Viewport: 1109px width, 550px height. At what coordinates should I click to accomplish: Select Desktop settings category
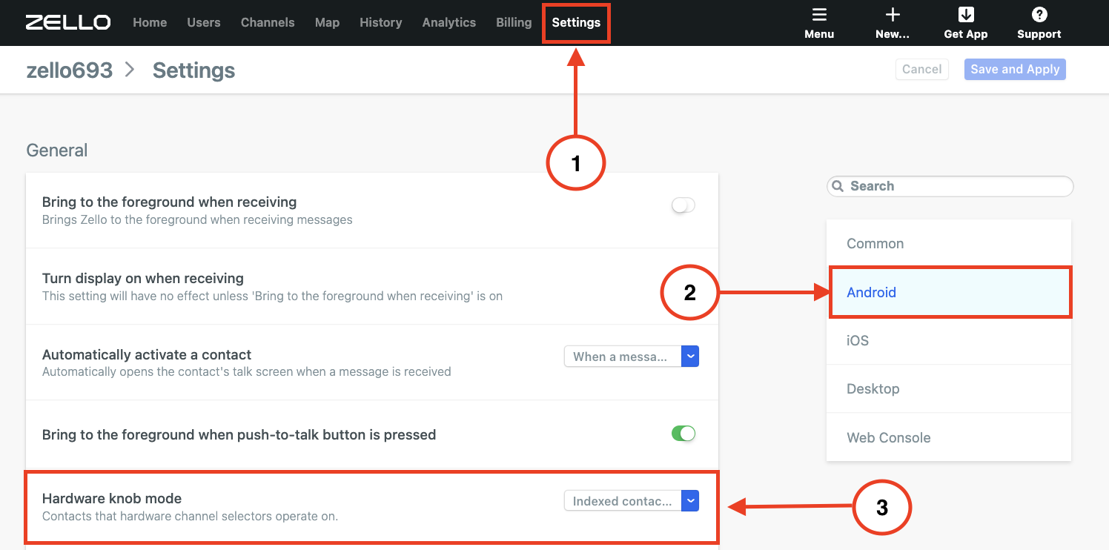tap(949, 389)
